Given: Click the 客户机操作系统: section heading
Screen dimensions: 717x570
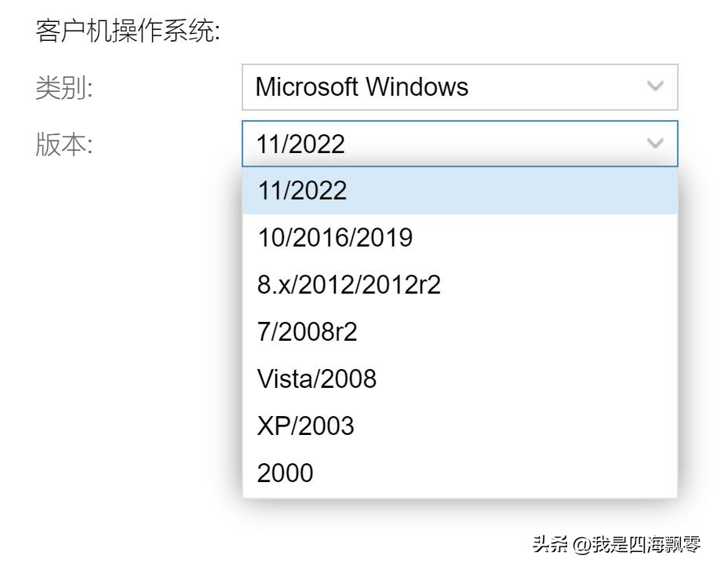Looking at the screenshot, I should tap(128, 31).
